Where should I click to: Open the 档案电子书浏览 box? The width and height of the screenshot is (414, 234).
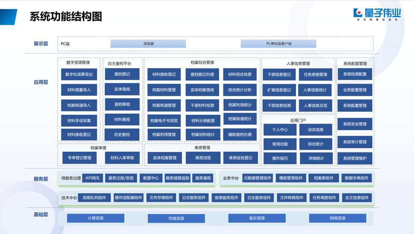pyautogui.click(x=164, y=121)
